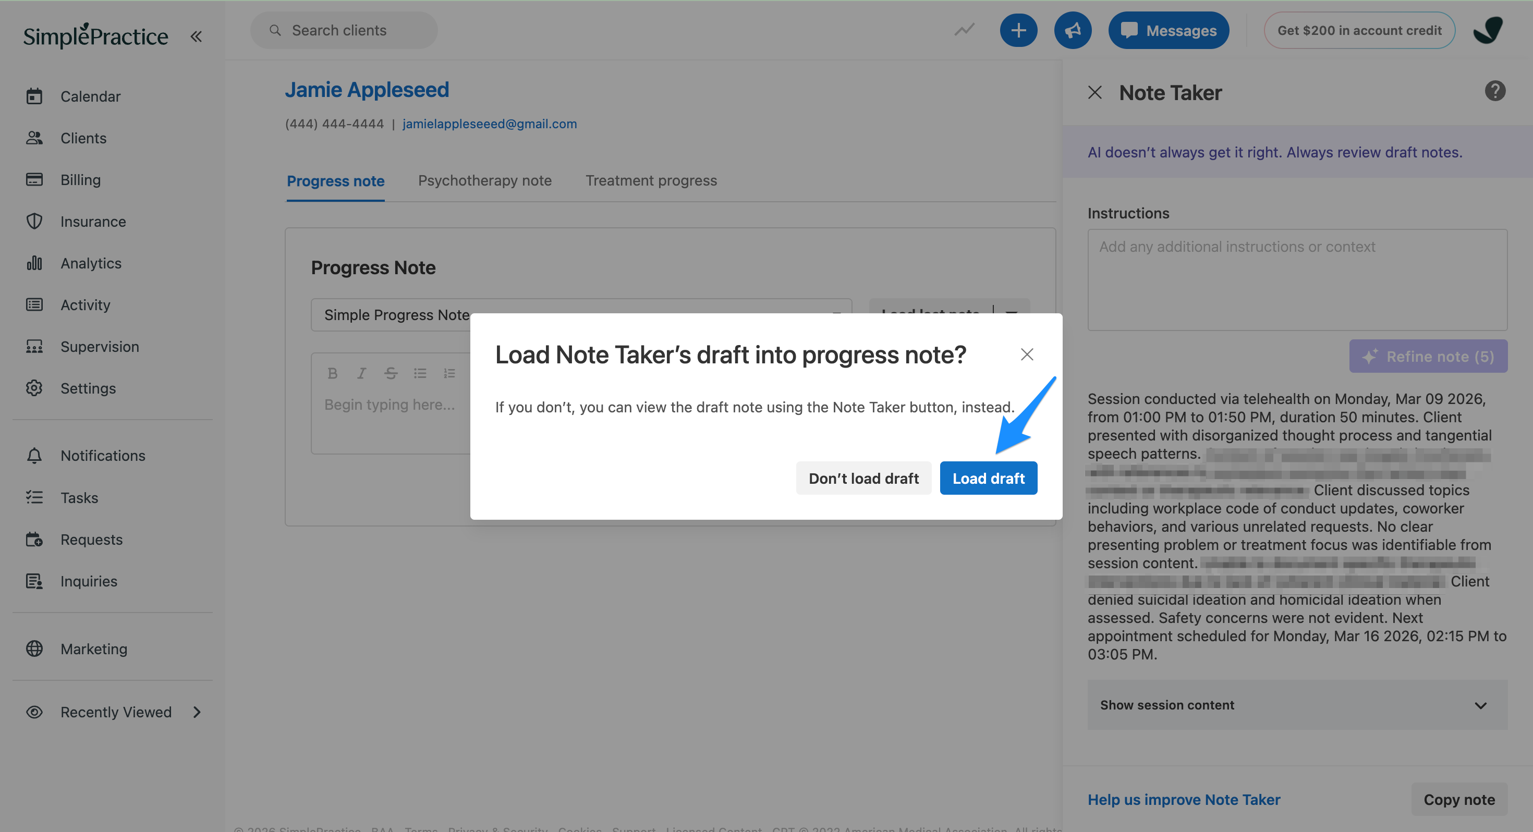Click jamielappleseeed@gmail.com email link
Image resolution: width=1533 pixels, height=832 pixels.
[x=490, y=124]
